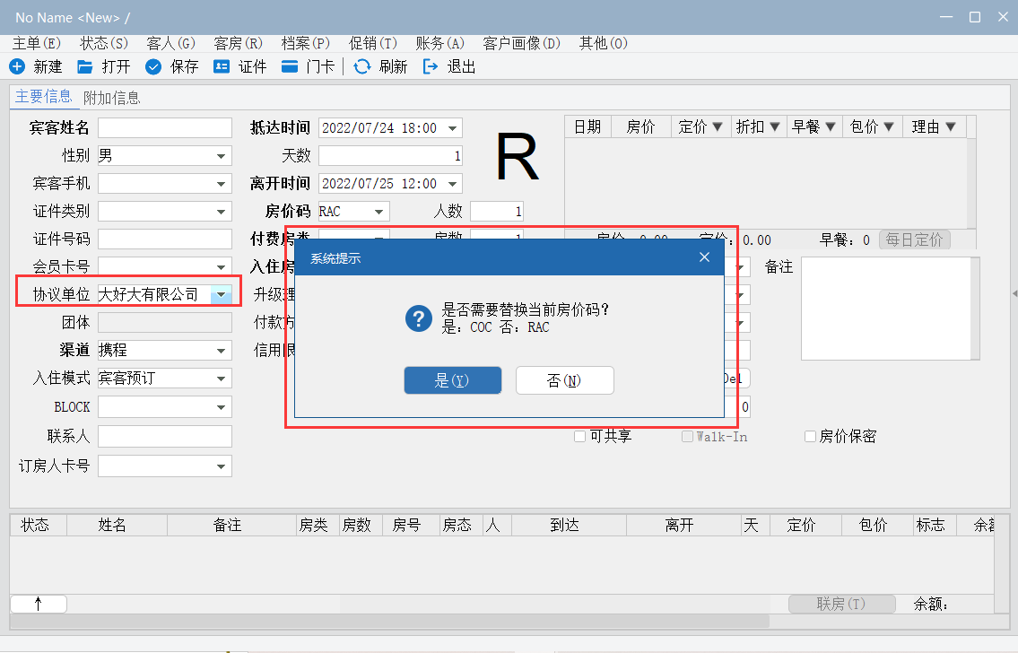
Task: Open the 客户画像(D) menu
Action: (521, 43)
